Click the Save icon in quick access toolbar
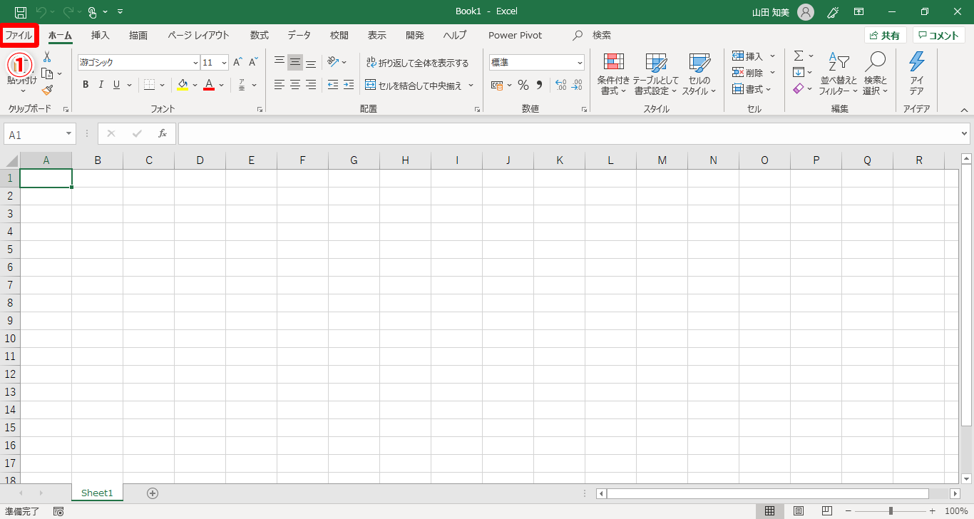The width and height of the screenshot is (974, 519). tap(21, 12)
